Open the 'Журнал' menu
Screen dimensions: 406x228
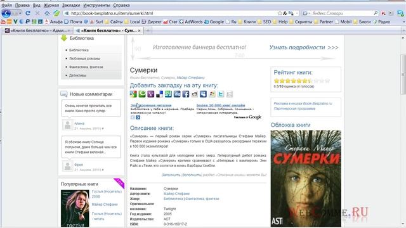click(51, 5)
